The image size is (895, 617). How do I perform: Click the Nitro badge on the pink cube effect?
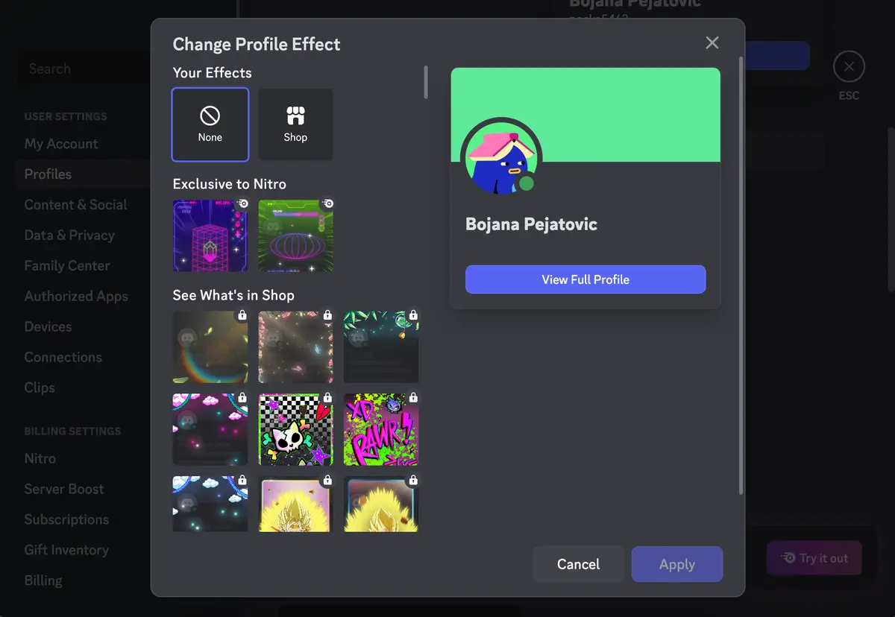(242, 203)
